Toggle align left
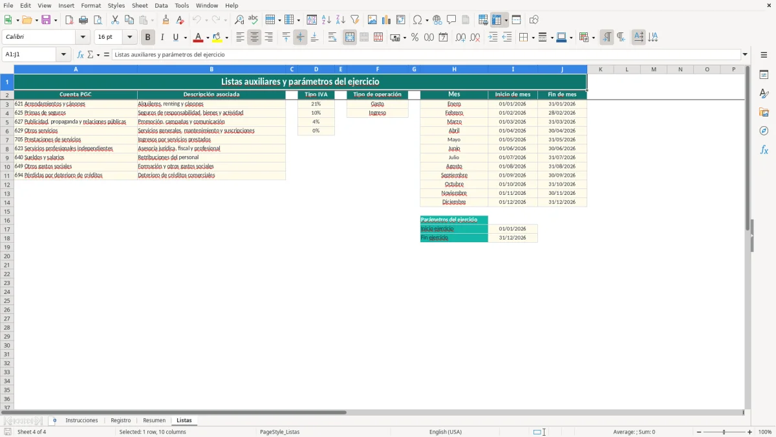Viewport: 776px width, 437px height. pyautogui.click(x=240, y=38)
